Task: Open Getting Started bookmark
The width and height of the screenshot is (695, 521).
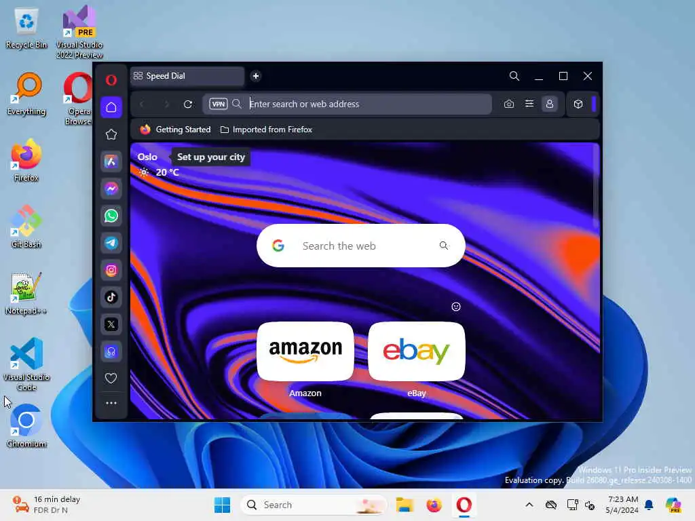Action: coord(175,130)
